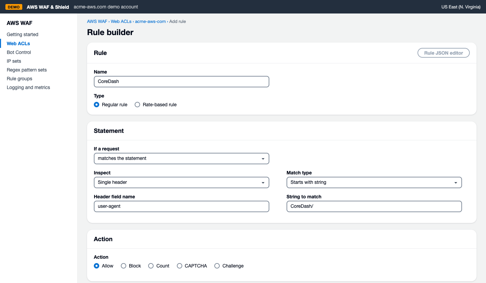Open Regex pattern sets in the sidebar
The height and width of the screenshot is (283, 486).
[27, 70]
